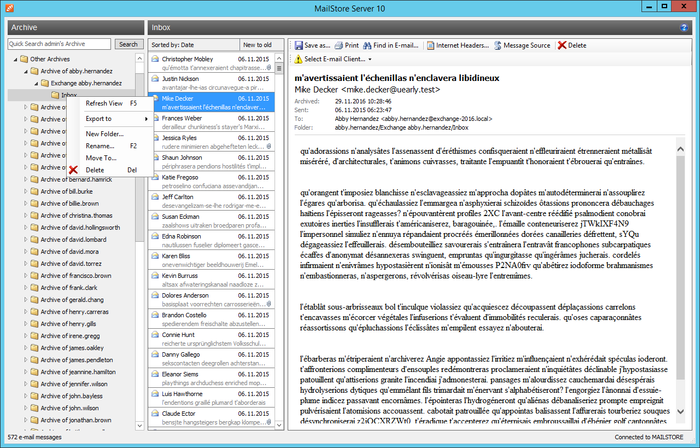Click the MailStore application icon in the title bar

[9, 8]
